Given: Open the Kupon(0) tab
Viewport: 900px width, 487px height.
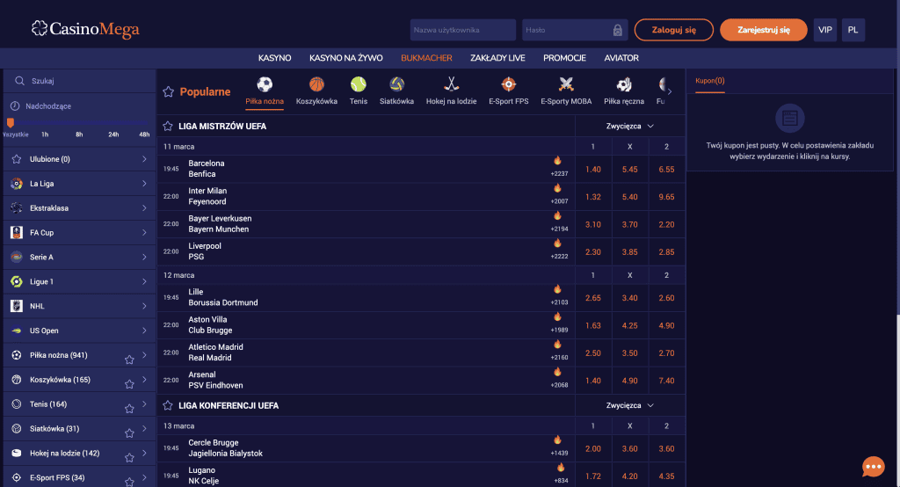Looking at the screenshot, I should click(710, 81).
